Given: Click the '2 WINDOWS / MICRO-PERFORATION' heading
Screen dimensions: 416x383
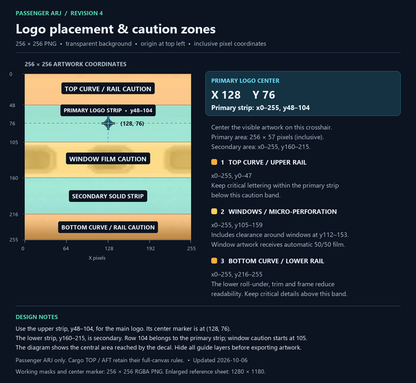Looking at the screenshot, I should pyautogui.click(x=278, y=212).
